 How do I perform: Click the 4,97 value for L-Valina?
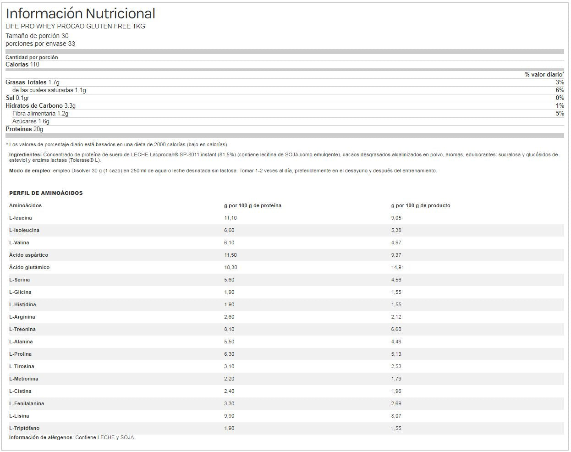pyautogui.click(x=396, y=243)
